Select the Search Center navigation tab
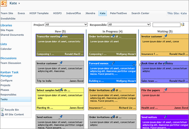Viewport: 189px width, 129px height. (140, 13)
